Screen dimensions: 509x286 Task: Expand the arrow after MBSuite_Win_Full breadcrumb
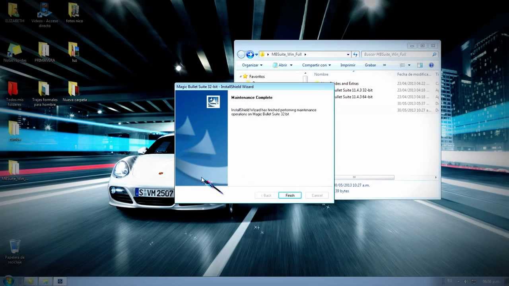click(x=305, y=54)
